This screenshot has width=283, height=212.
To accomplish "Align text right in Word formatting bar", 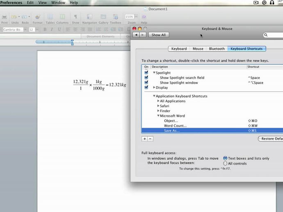I will point(82,29).
